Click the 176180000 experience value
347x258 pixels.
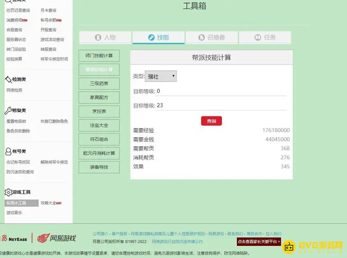click(276, 130)
